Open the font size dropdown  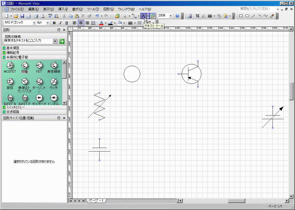[48, 23]
